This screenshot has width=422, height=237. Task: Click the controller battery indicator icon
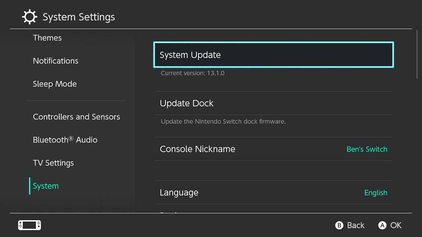[29, 225]
